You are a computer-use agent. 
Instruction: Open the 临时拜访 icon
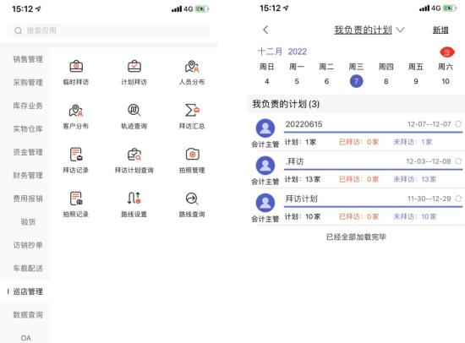tap(76, 67)
